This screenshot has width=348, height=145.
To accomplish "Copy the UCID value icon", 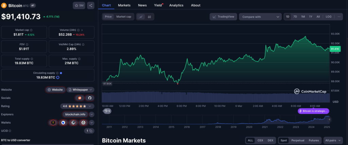I will tap(91, 131).
